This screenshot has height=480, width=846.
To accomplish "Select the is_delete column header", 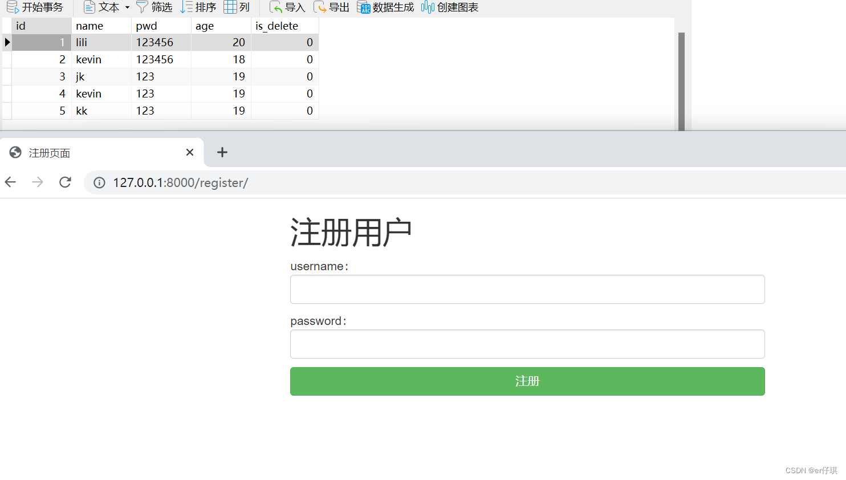I will tap(285, 26).
